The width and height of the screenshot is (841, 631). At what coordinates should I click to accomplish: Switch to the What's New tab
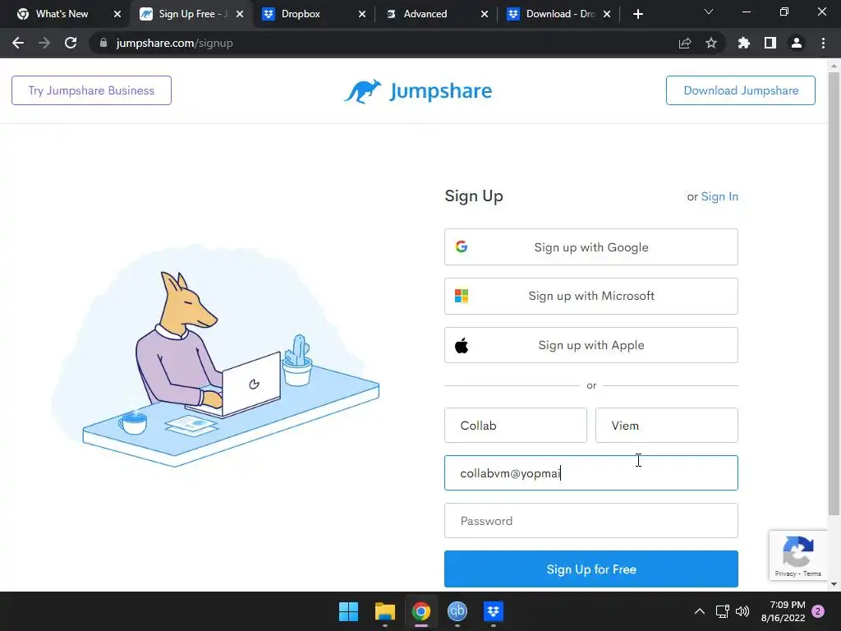tap(62, 14)
